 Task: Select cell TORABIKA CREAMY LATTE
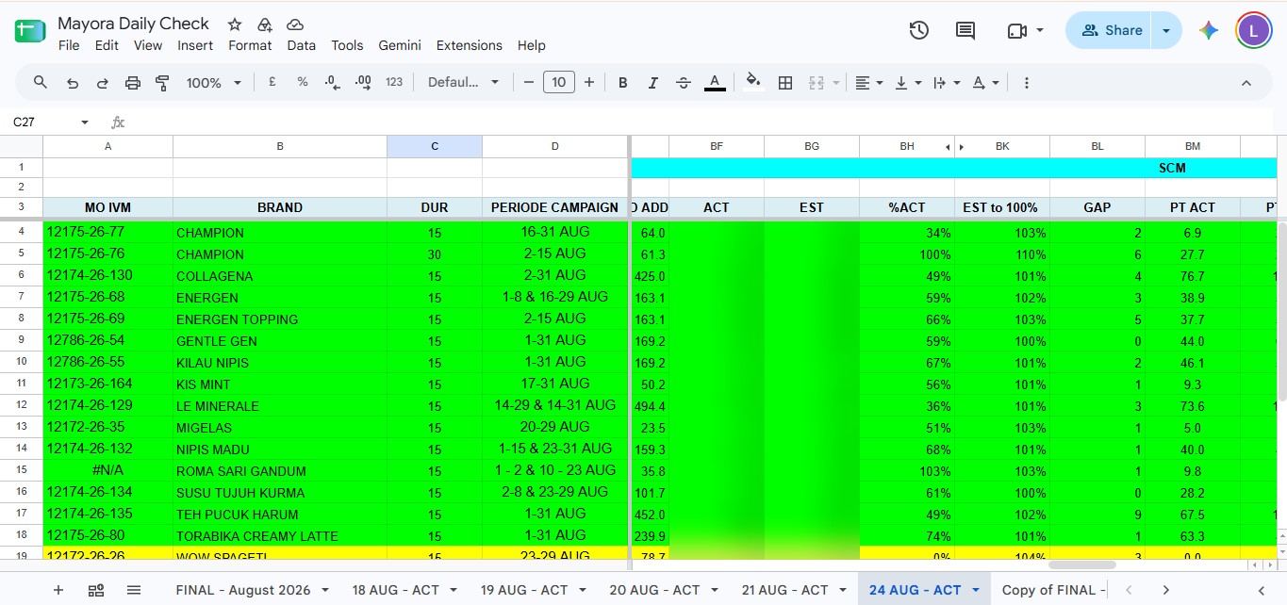tap(280, 536)
